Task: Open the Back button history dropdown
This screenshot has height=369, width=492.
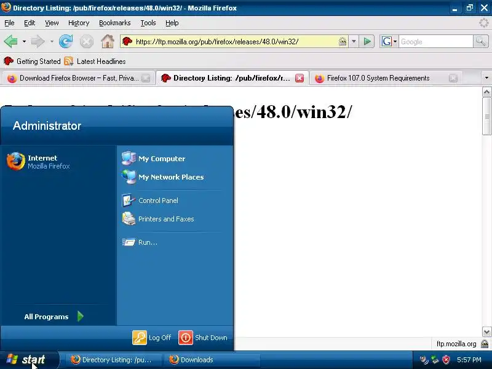Action: [x=24, y=41]
